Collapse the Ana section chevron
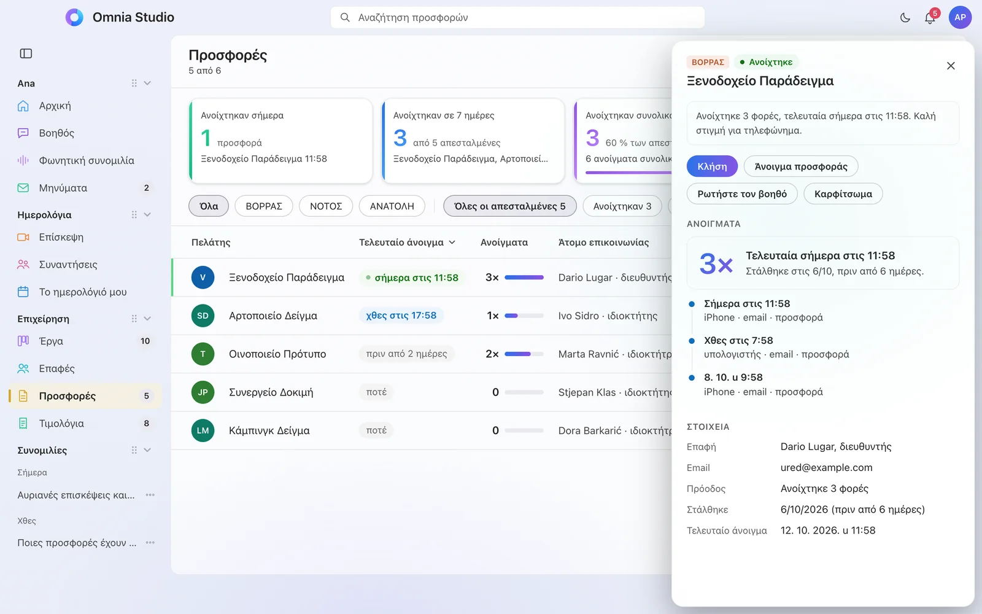Viewport: 982px width, 614px height. click(147, 83)
